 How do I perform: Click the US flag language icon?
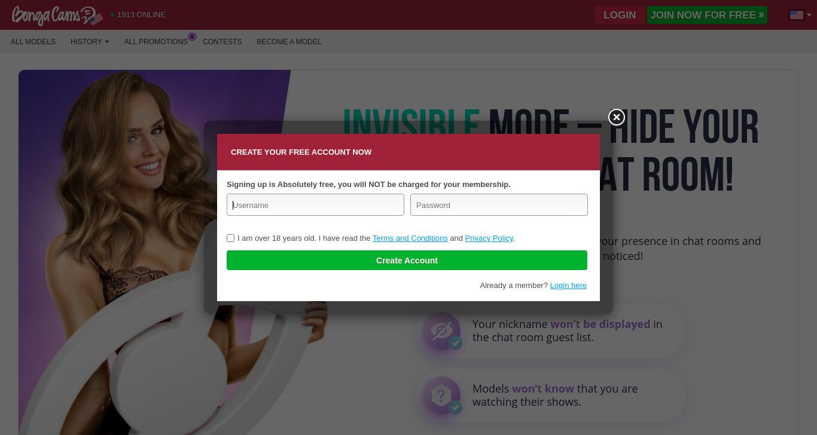coord(797,15)
